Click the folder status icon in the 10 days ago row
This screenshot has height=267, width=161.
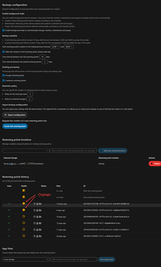click(40, 217)
